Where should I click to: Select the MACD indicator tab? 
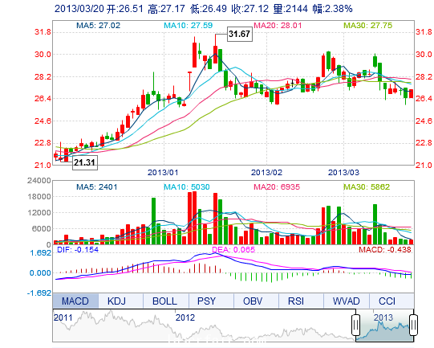point(75,301)
